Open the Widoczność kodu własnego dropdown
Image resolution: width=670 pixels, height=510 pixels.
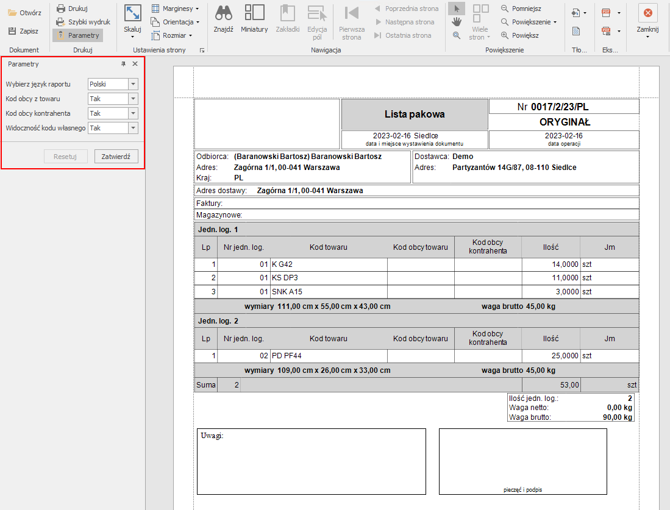[x=133, y=128]
